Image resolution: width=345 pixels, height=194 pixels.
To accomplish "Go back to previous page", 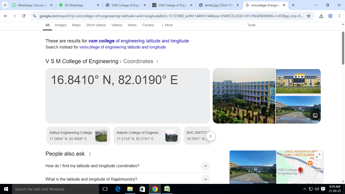I will [x=6, y=16].
